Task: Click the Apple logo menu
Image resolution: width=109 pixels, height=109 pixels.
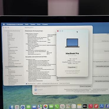Action: [4, 24]
